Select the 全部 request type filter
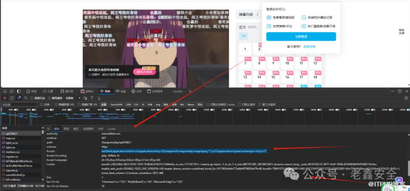The width and height of the screenshot is (410, 191). coord(104,104)
